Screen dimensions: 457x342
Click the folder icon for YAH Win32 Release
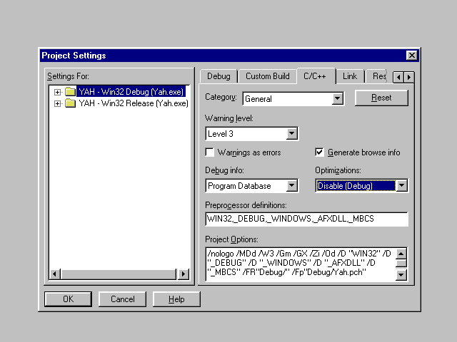pos(70,103)
